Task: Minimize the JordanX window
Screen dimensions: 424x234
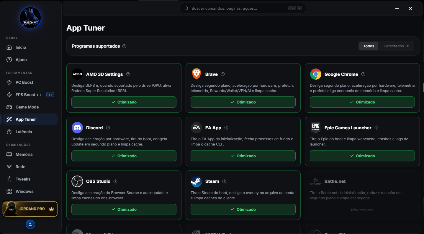Action: [x=397, y=9]
